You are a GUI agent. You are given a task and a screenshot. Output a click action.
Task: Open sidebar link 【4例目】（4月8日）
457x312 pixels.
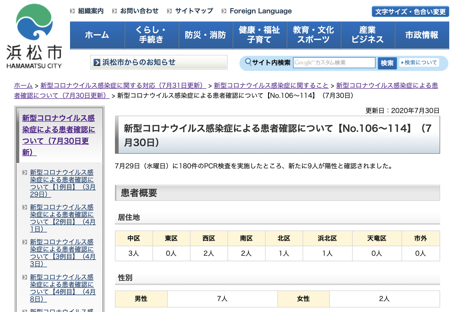(62, 288)
